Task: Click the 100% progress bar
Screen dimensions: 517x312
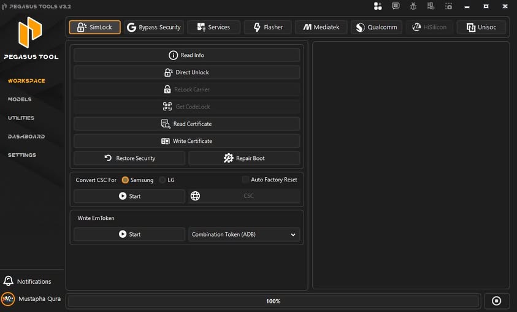Action: tap(273, 301)
